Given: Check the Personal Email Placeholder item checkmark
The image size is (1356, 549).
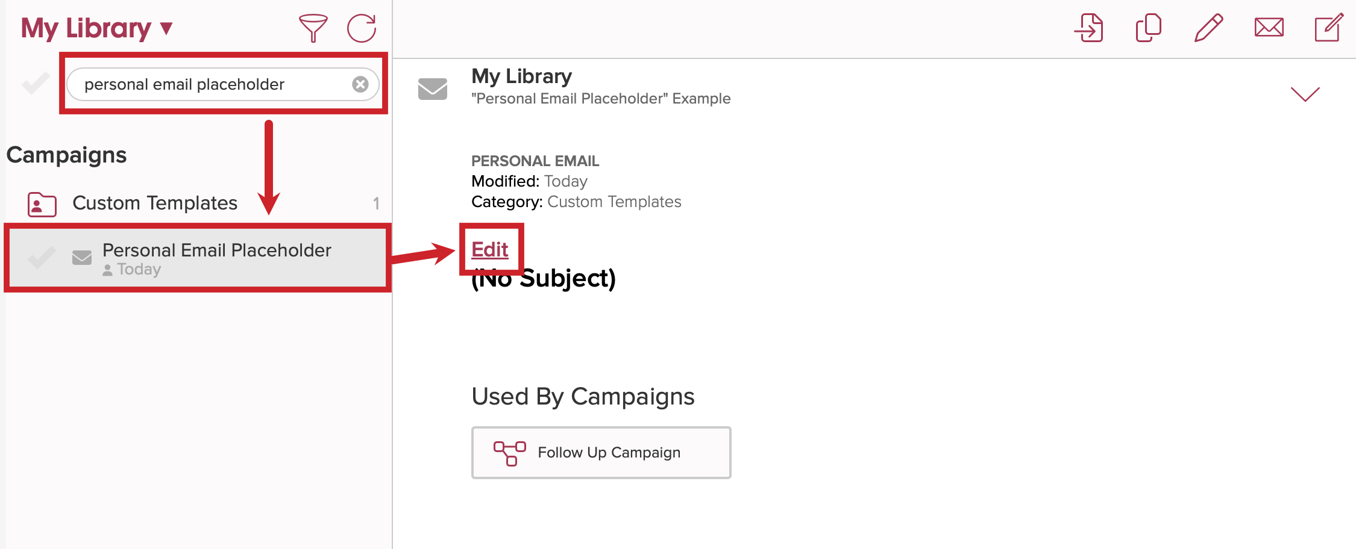Looking at the screenshot, I should [x=42, y=258].
